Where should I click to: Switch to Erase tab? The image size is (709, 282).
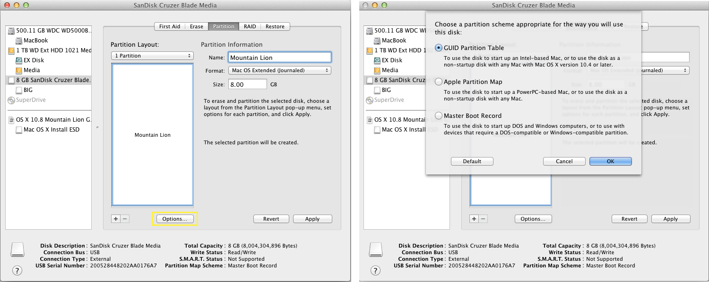pos(197,26)
